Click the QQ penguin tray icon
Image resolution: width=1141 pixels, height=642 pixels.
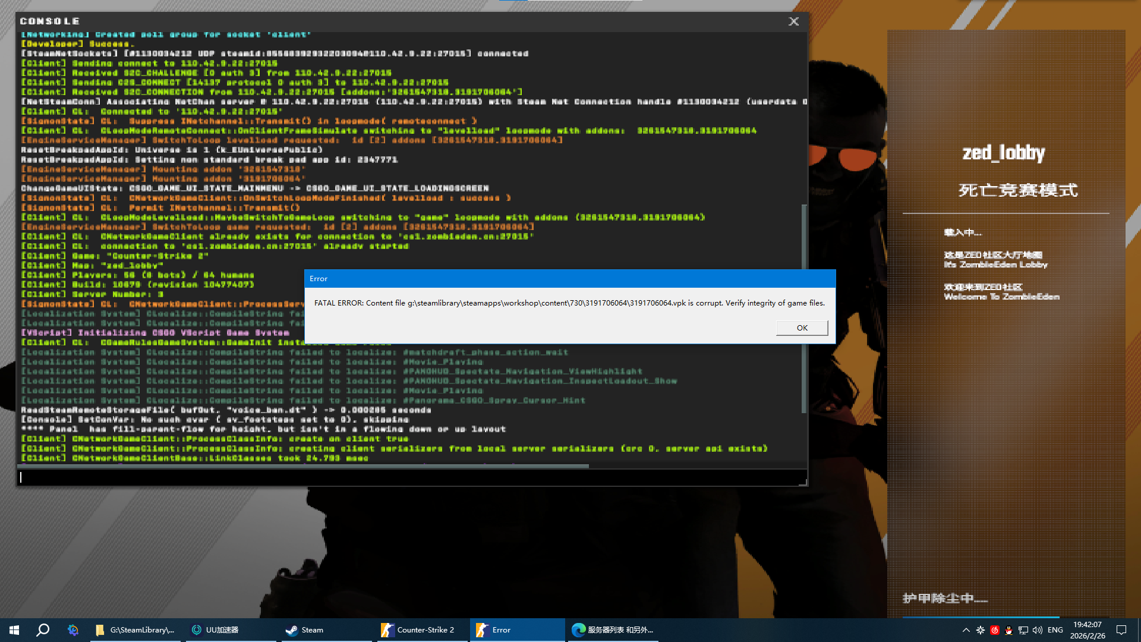point(1008,630)
